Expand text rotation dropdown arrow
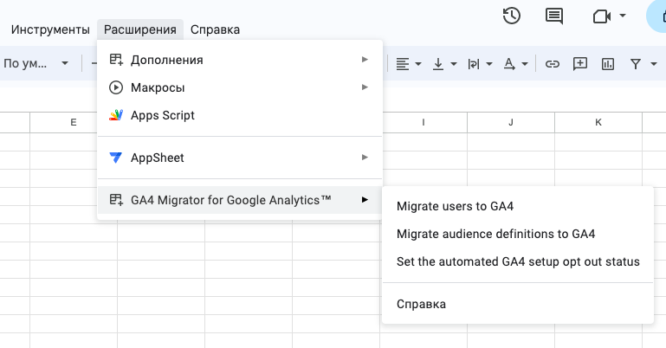Viewport: 666px width, 348px height. click(525, 64)
